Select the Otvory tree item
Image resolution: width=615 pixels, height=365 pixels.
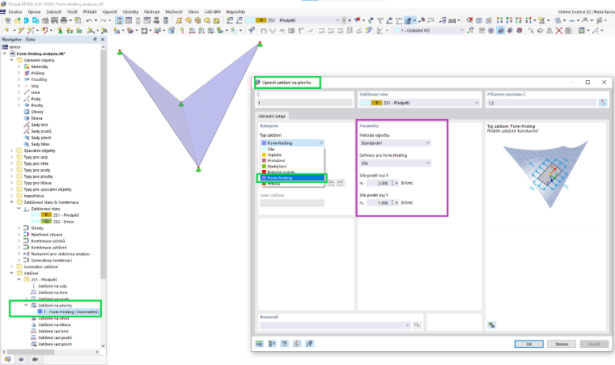point(37,112)
